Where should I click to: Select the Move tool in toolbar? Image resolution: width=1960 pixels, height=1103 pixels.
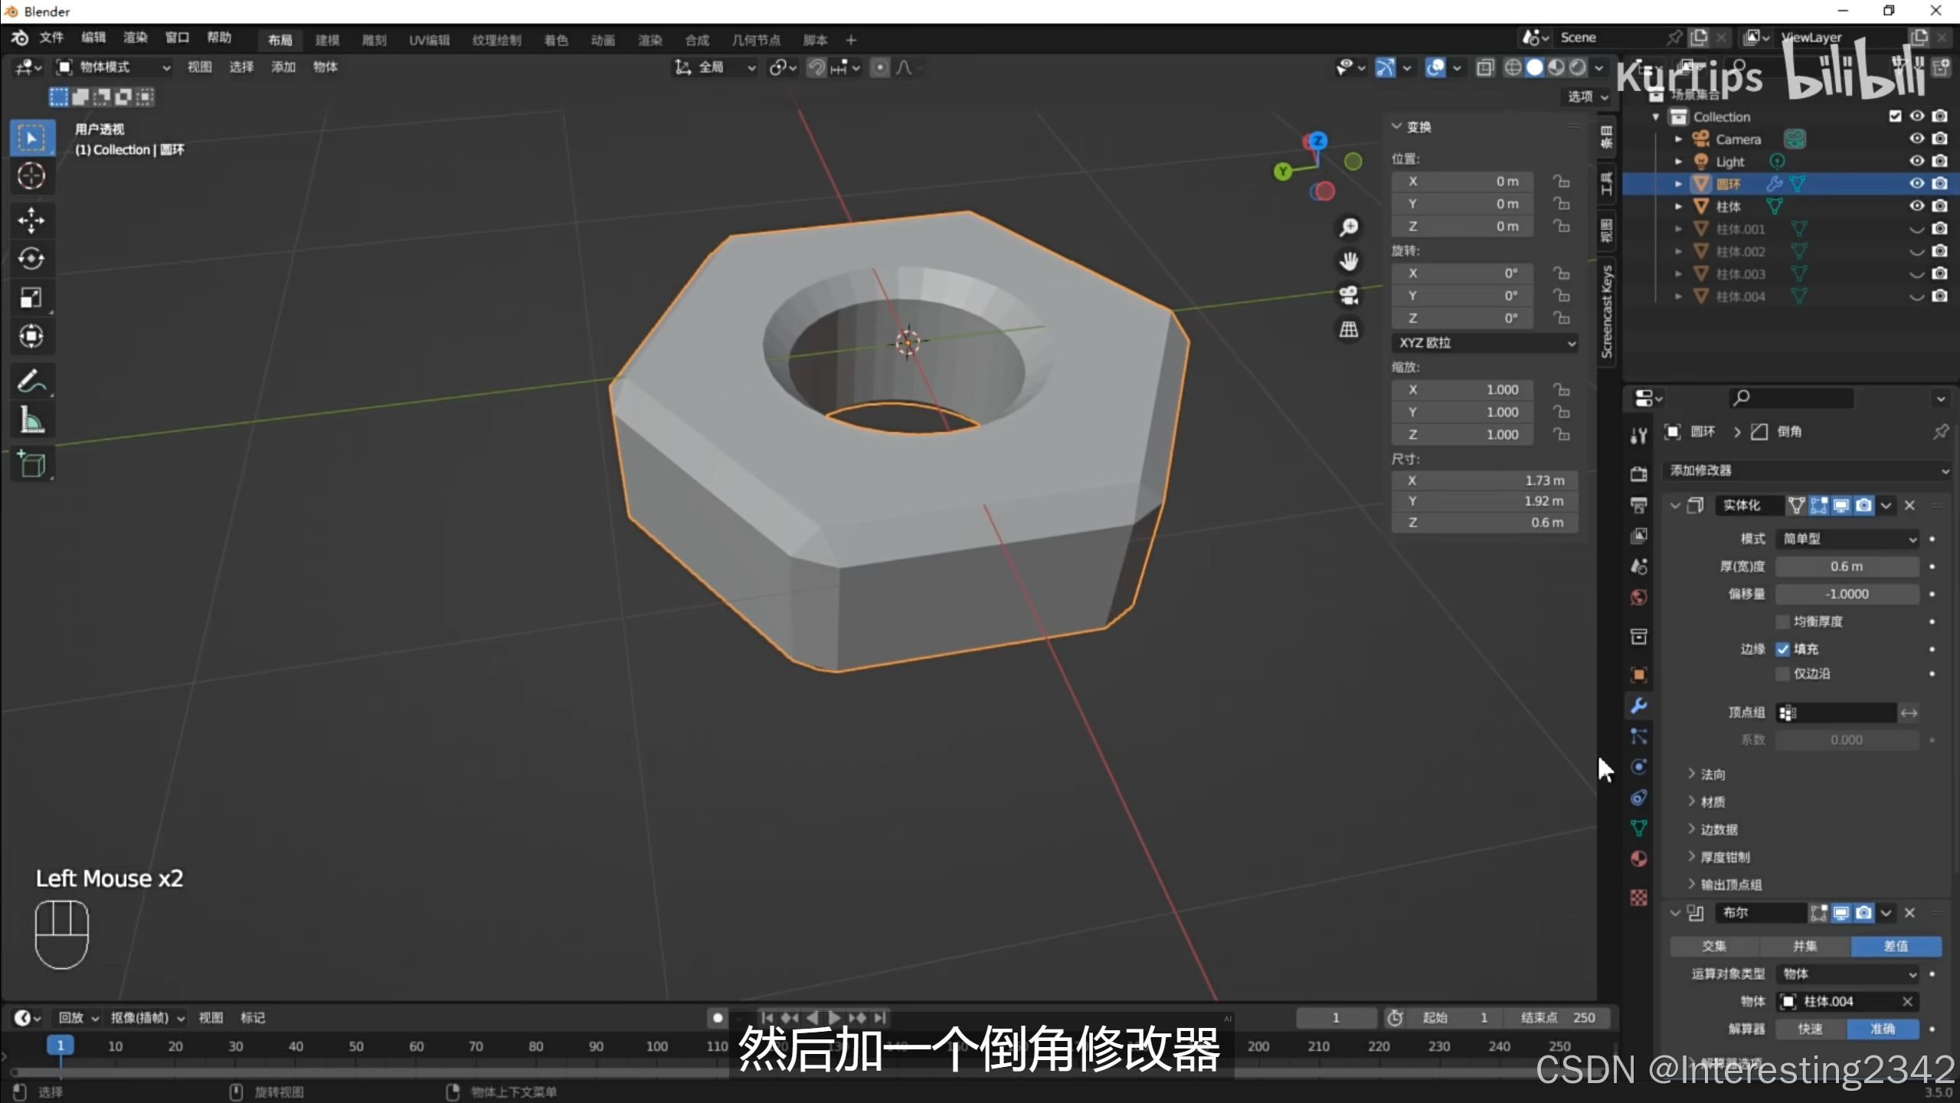31,220
